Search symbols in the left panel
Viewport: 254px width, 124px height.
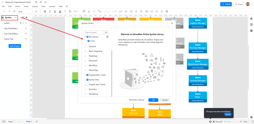point(23,17)
